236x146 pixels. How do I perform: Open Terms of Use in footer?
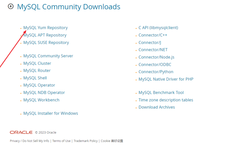click(61, 141)
